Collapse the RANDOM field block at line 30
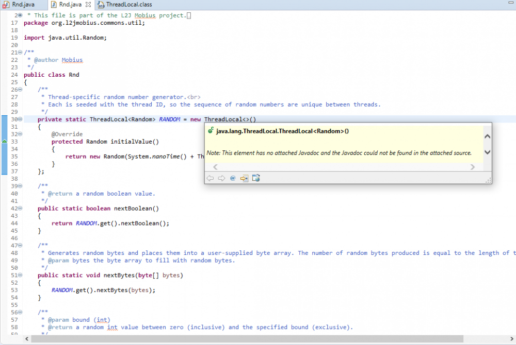This screenshot has width=516, height=345. (x=20, y=119)
